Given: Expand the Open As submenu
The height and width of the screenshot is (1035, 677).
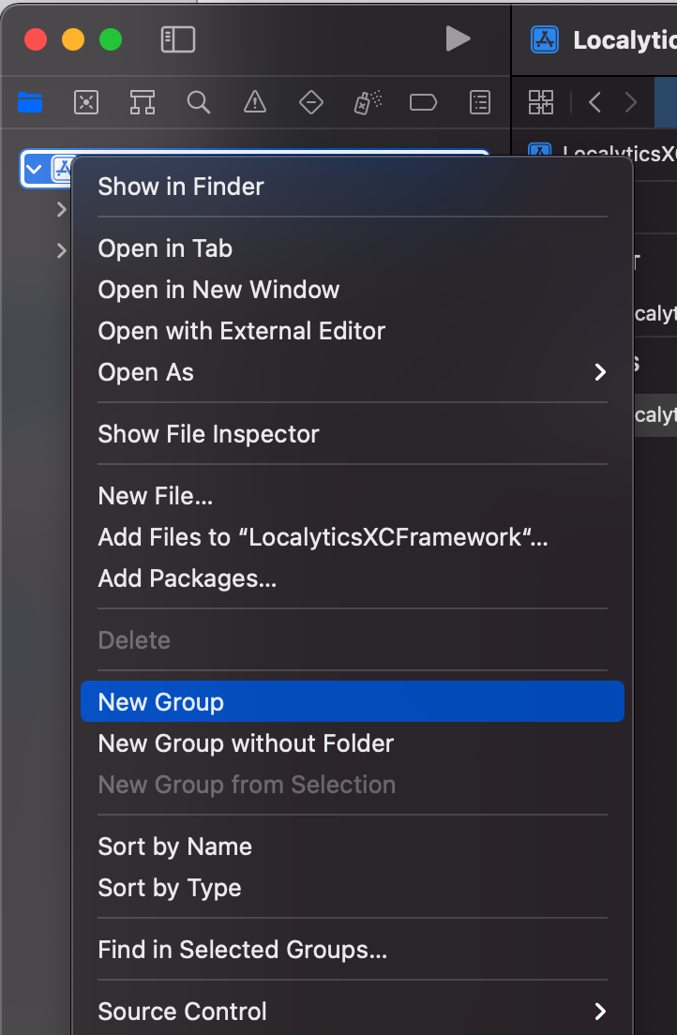Looking at the screenshot, I should point(600,372).
